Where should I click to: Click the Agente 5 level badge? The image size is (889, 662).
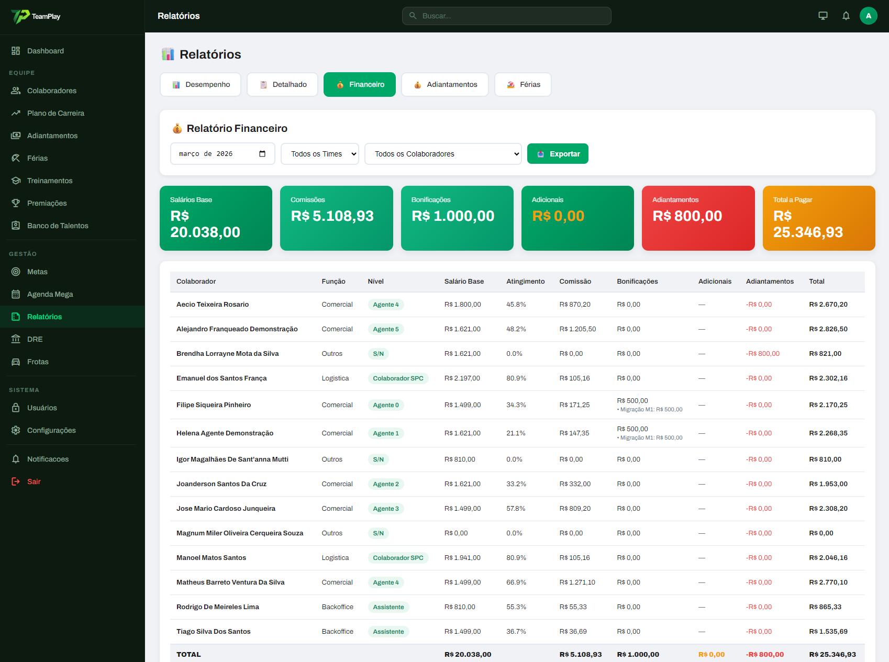[386, 329]
